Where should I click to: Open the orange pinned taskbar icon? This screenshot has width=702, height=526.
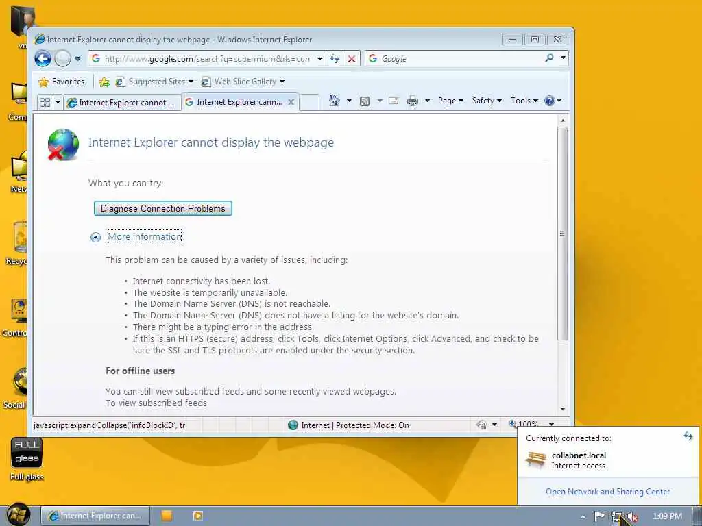tap(167, 516)
